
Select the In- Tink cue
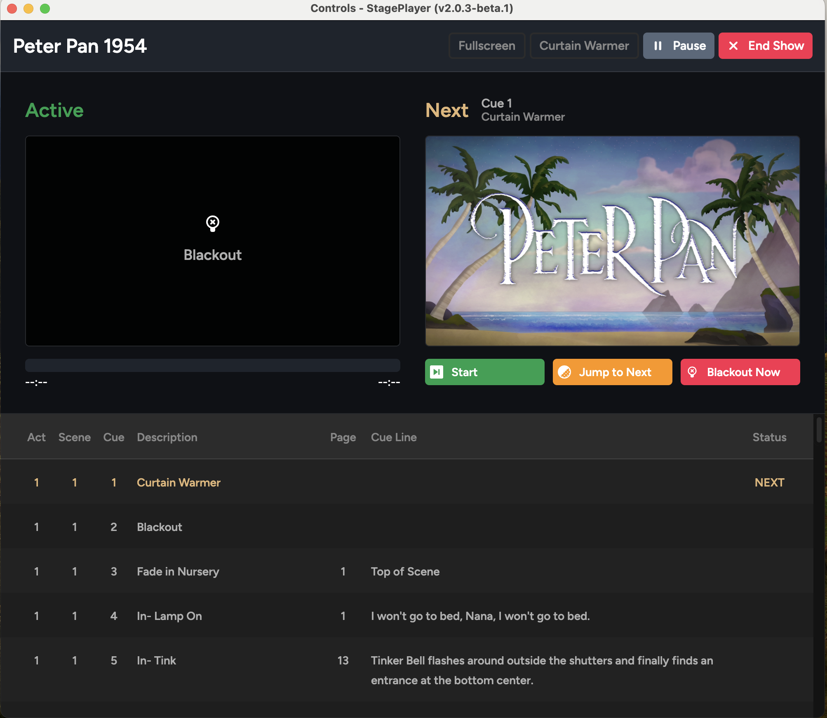(407, 670)
